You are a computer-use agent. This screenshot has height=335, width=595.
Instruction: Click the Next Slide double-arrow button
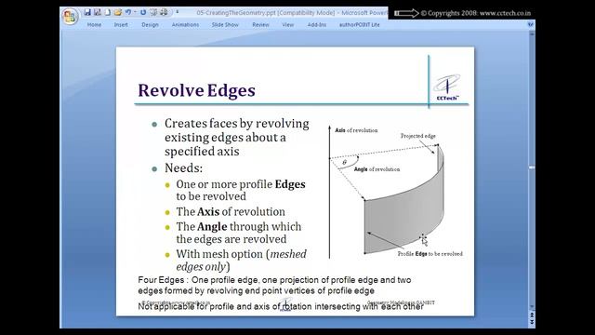532,322
